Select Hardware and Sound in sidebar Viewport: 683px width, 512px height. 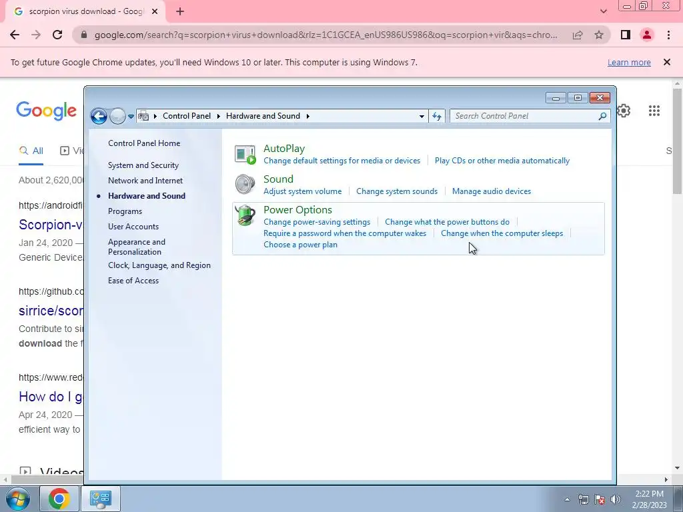147,196
